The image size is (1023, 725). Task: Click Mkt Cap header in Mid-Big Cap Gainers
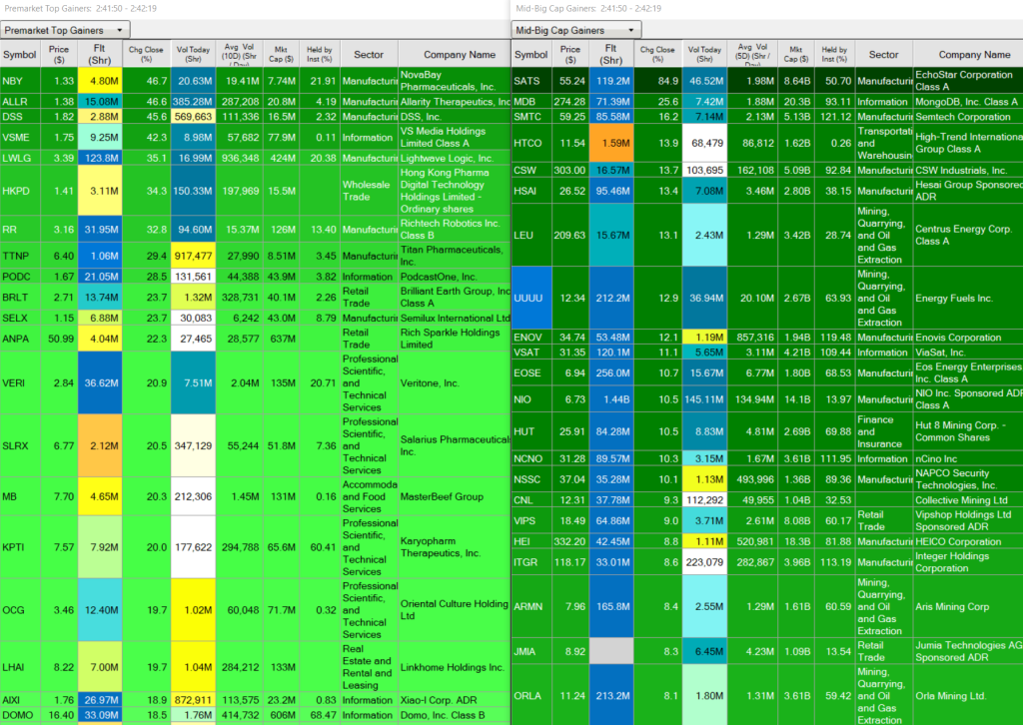point(795,55)
